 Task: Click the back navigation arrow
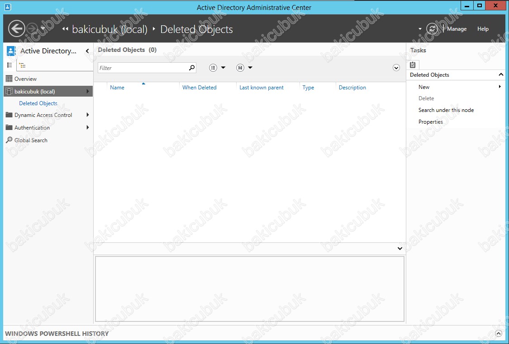[17, 29]
